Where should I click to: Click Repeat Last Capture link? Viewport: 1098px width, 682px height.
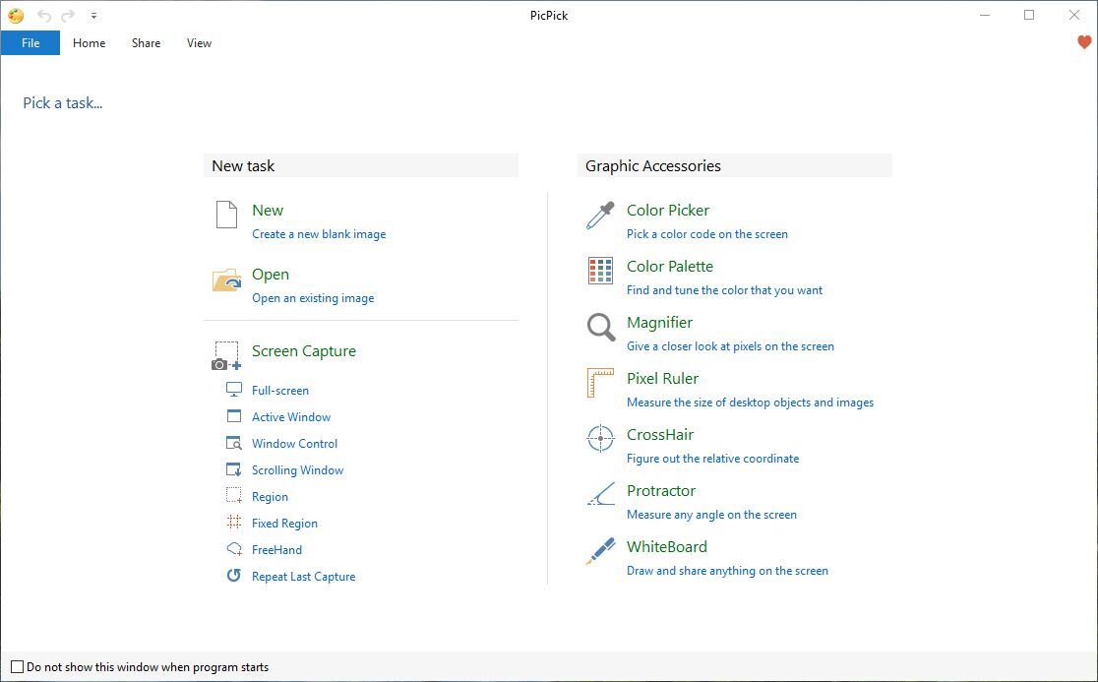click(303, 577)
